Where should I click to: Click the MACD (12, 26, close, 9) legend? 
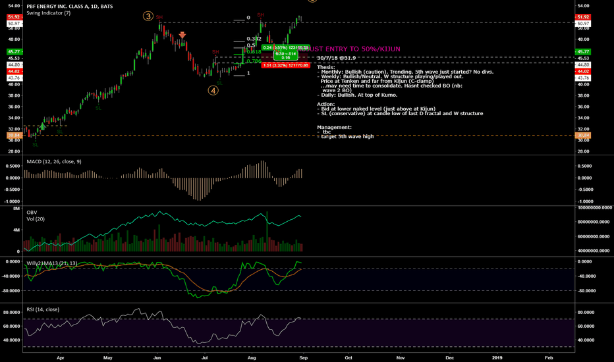[54, 161]
